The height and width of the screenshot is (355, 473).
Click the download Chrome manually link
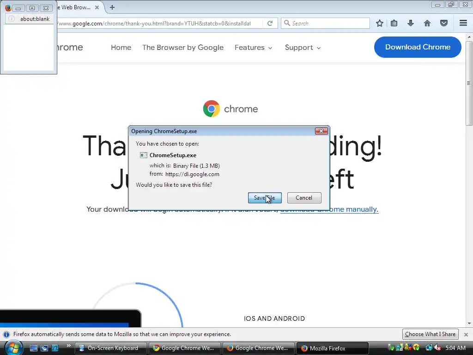click(x=329, y=209)
